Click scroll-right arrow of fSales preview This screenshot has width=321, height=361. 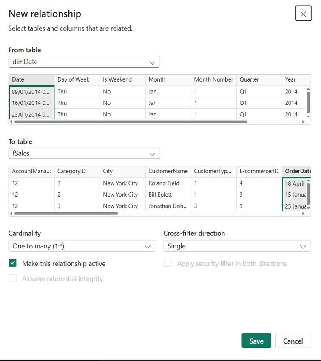tap(303, 214)
